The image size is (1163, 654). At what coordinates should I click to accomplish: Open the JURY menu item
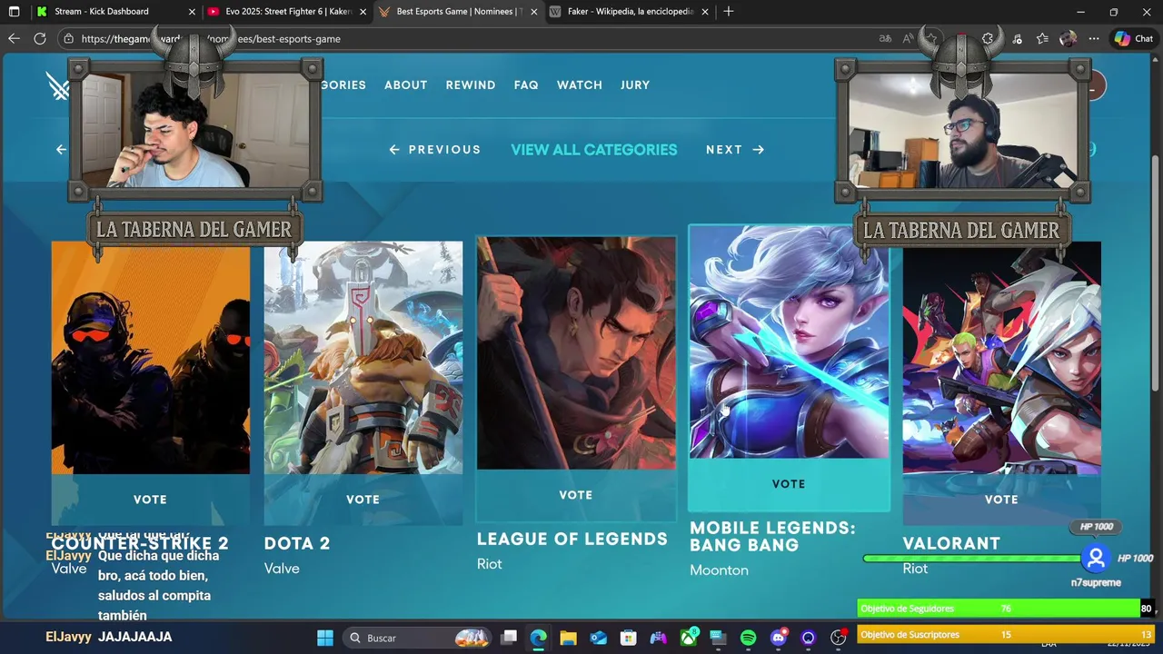tap(635, 84)
